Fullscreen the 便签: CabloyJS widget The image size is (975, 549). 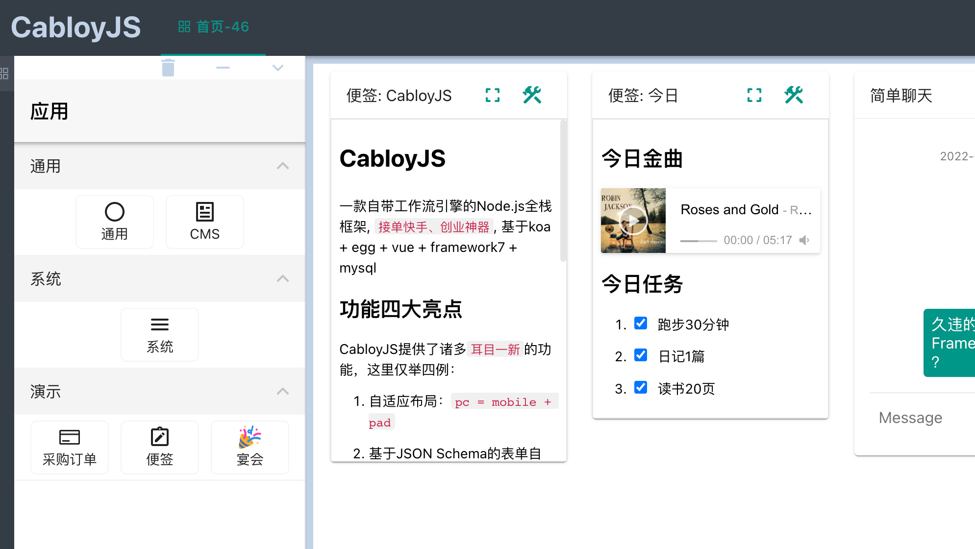pyautogui.click(x=493, y=95)
